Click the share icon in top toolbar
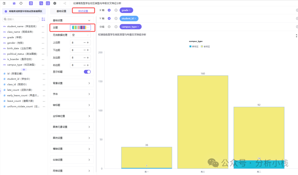Screen dimensions: 298x175 coord(65,3)
